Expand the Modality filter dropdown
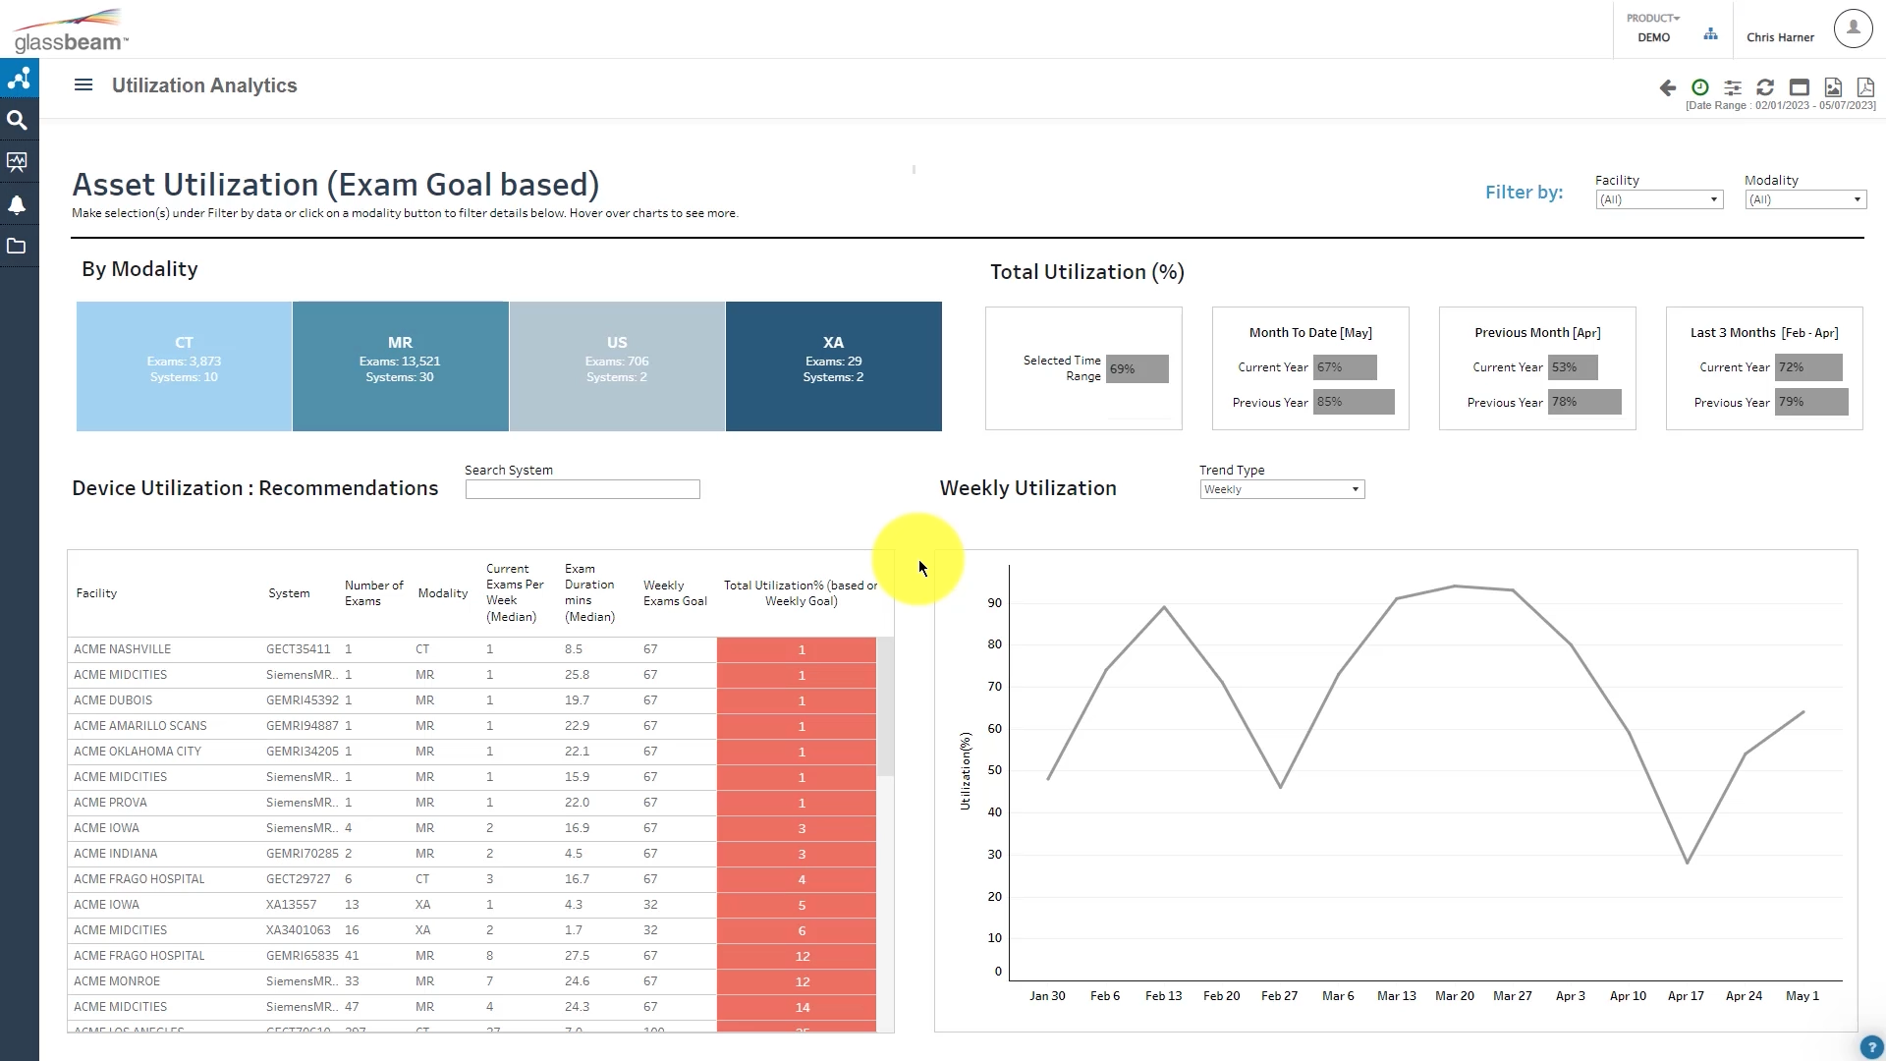The width and height of the screenshot is (1886, 1061). click(1805, 199)
